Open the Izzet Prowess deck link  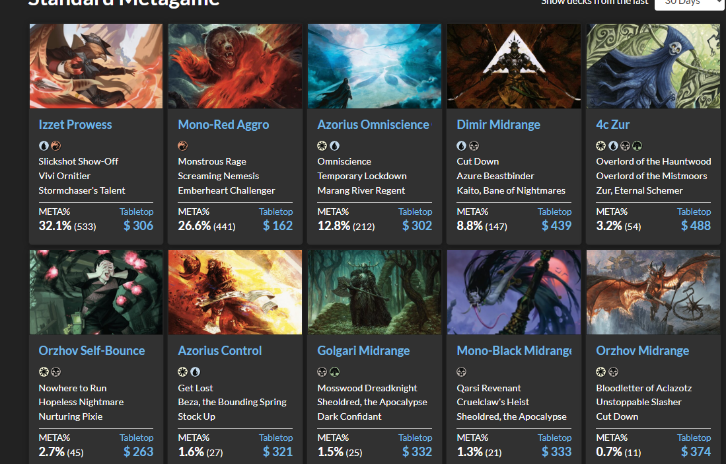click(75, 124)
